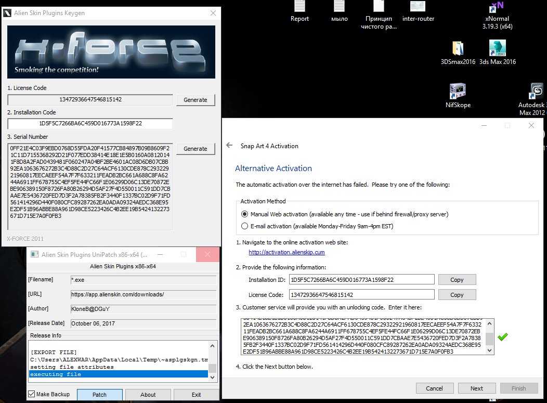This screenshot has height=403, width=547.
Task: Click the Installation ID field in Snap Art
Action: coord(362,279)
